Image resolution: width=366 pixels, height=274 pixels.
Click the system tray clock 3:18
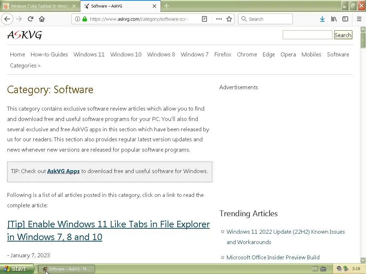point(356,269)
